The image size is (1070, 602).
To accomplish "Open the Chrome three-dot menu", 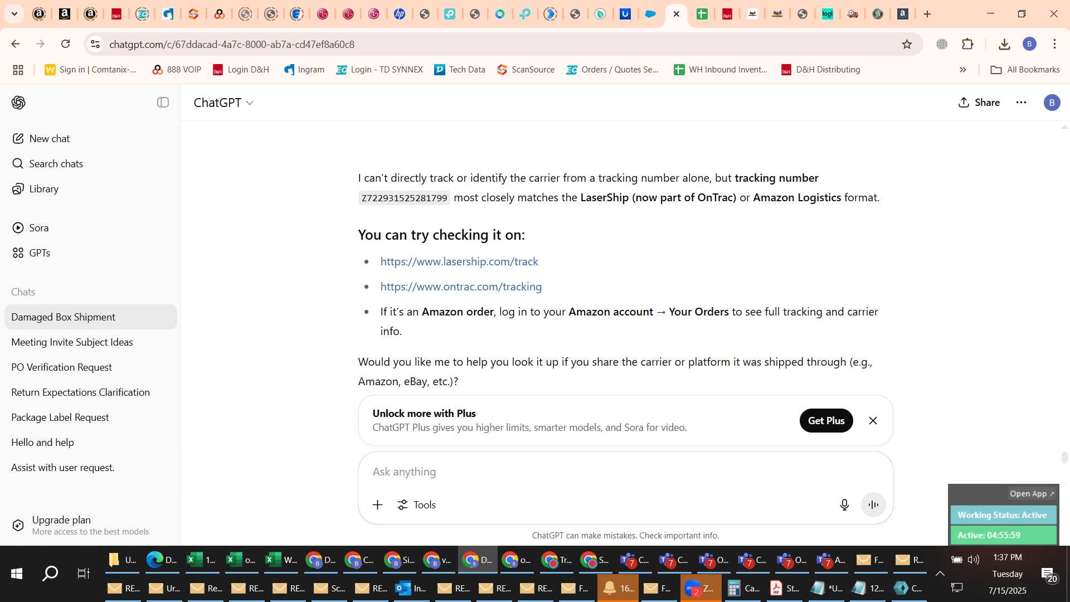I will point(1054,44).
